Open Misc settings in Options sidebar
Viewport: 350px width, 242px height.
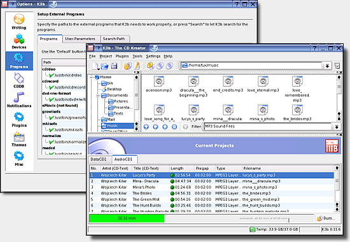point(19,159)
